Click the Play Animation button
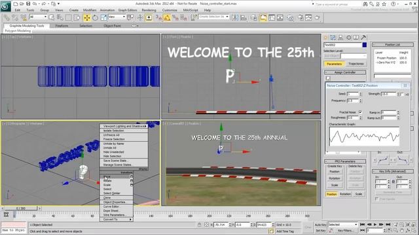The image size is (419, 235). pyautogui.click(x=375, y=225)
